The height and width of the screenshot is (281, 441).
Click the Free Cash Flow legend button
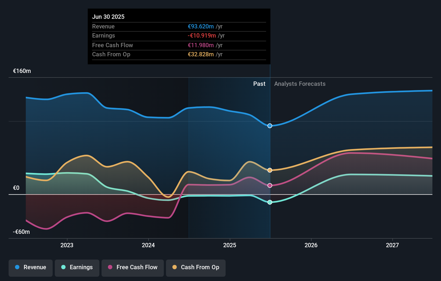(x=132, y=268)
